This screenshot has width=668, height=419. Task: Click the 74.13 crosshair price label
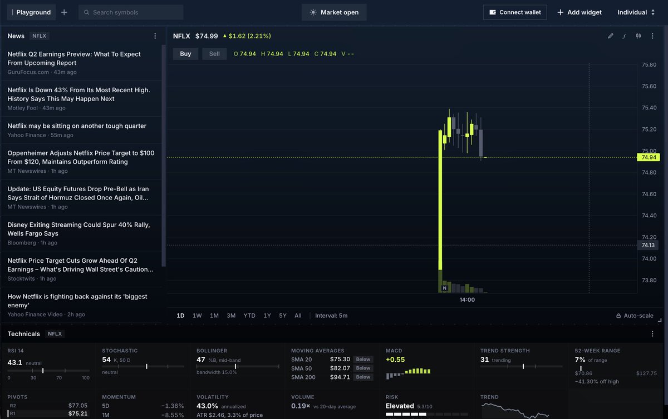[x=649, y=245]
